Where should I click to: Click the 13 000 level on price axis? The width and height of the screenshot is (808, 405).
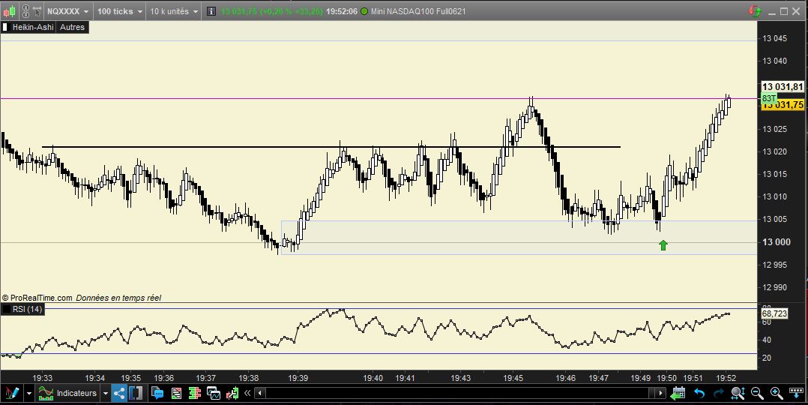777,242
